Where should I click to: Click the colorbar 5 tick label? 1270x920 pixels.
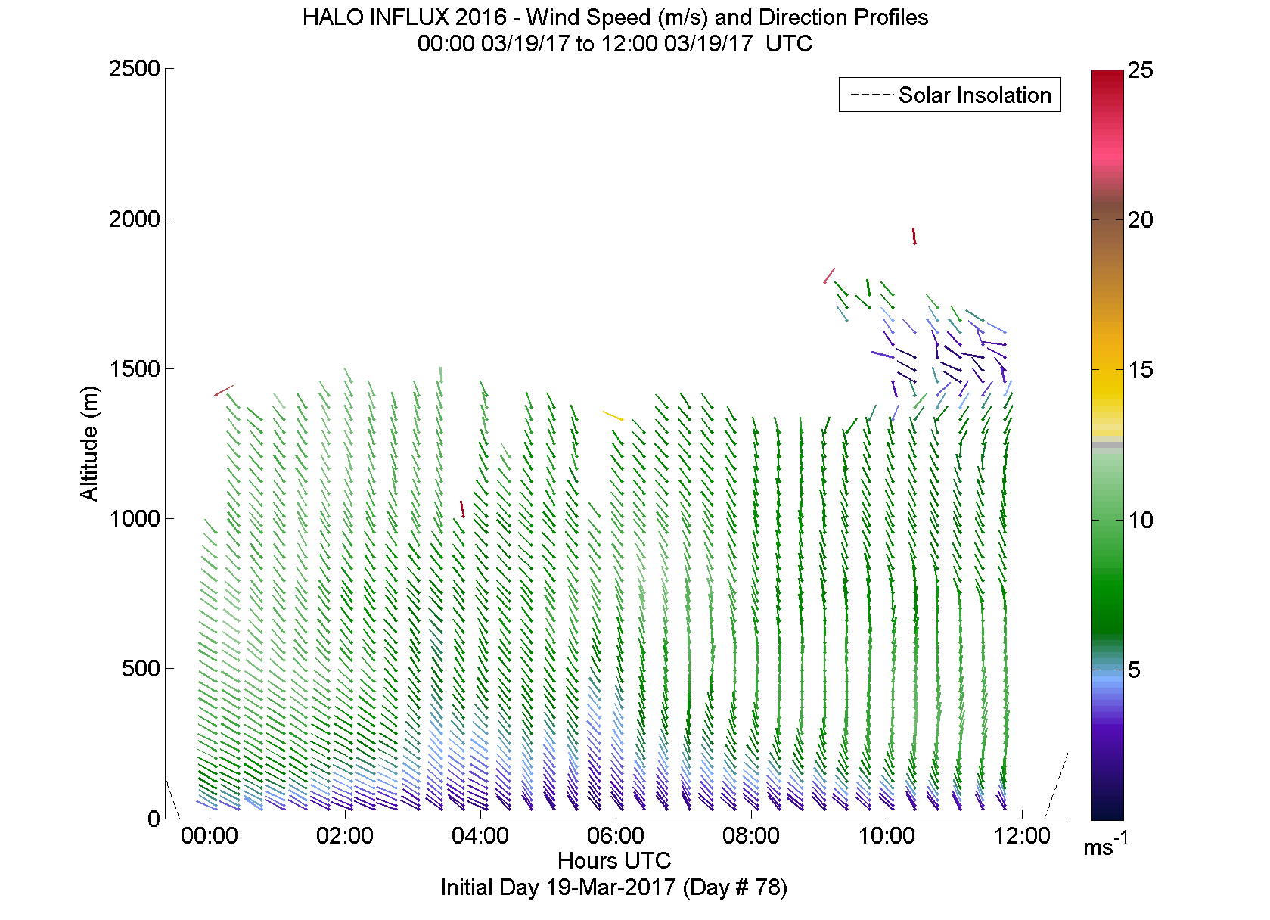coord(1134,670)
